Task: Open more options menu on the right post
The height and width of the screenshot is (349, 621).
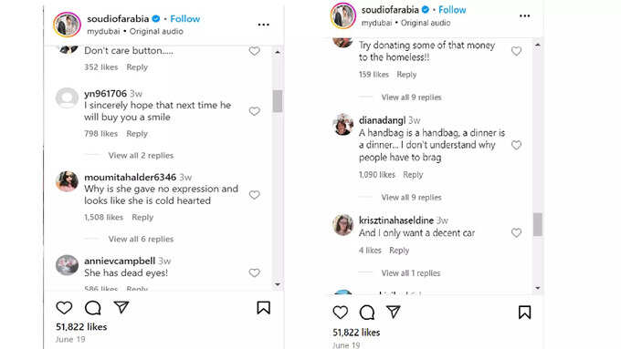Action: point(524,15)
